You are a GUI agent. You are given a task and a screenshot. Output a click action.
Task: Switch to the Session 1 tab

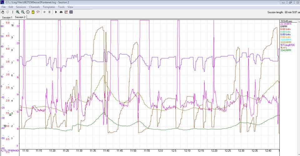click(7, 17)
